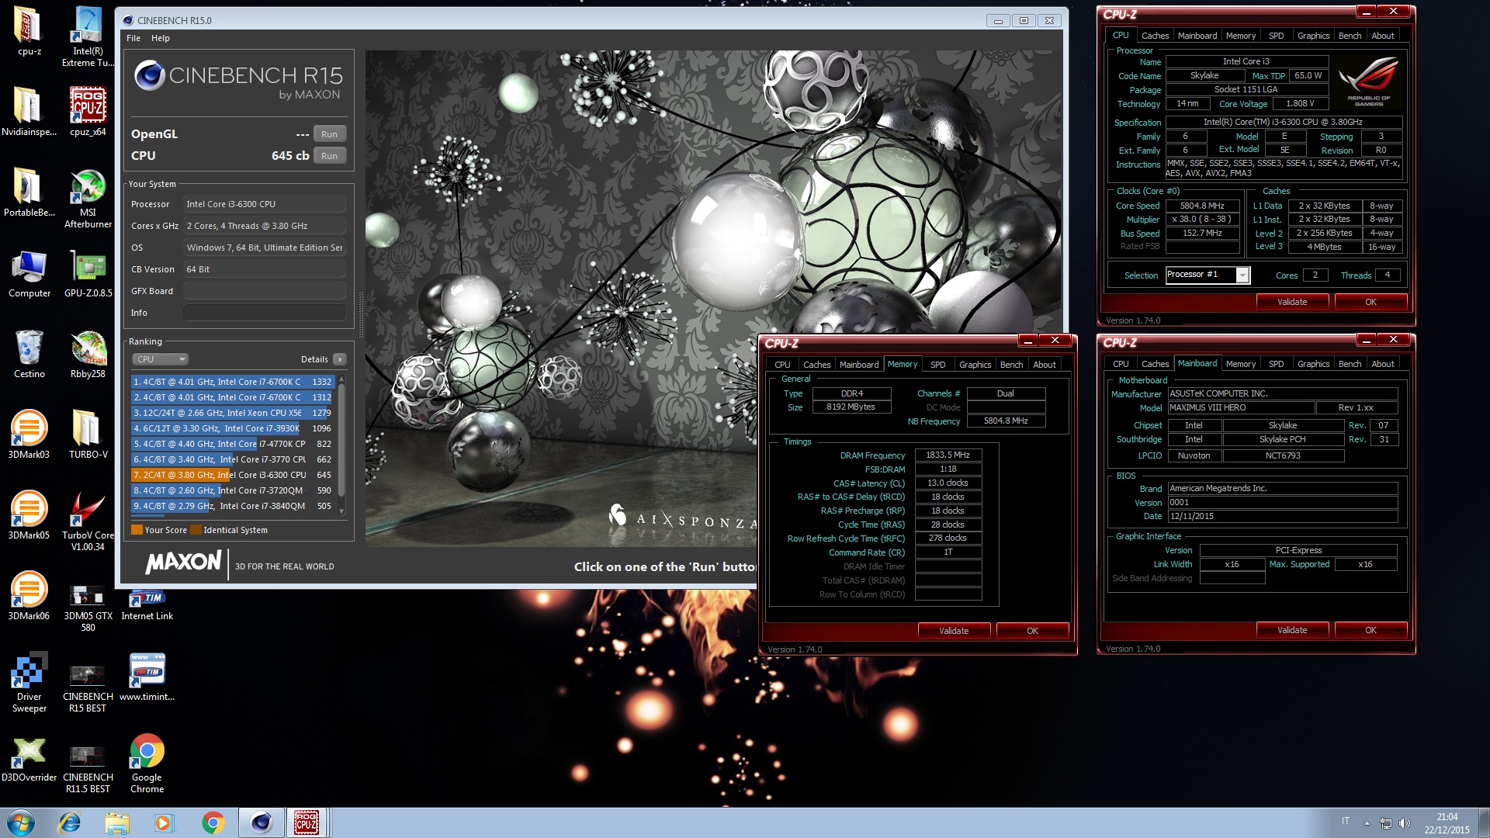Open Internet Link TIM shortcut
Image resolution: width=1490 pixels, height=838 pixels.
click(x=147, y=605)
